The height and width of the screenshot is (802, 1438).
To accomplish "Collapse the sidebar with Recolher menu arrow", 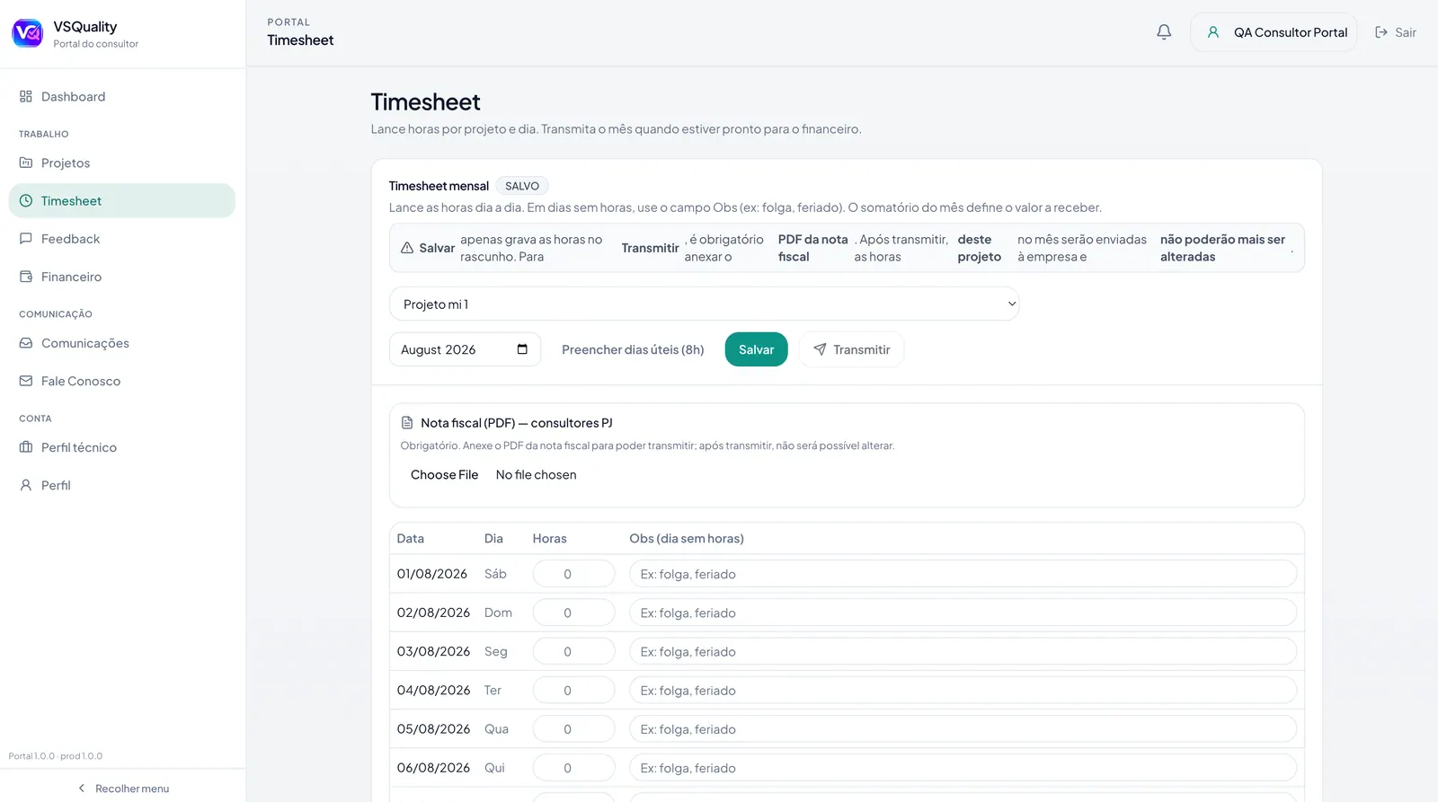I will (x=82, y=789).
